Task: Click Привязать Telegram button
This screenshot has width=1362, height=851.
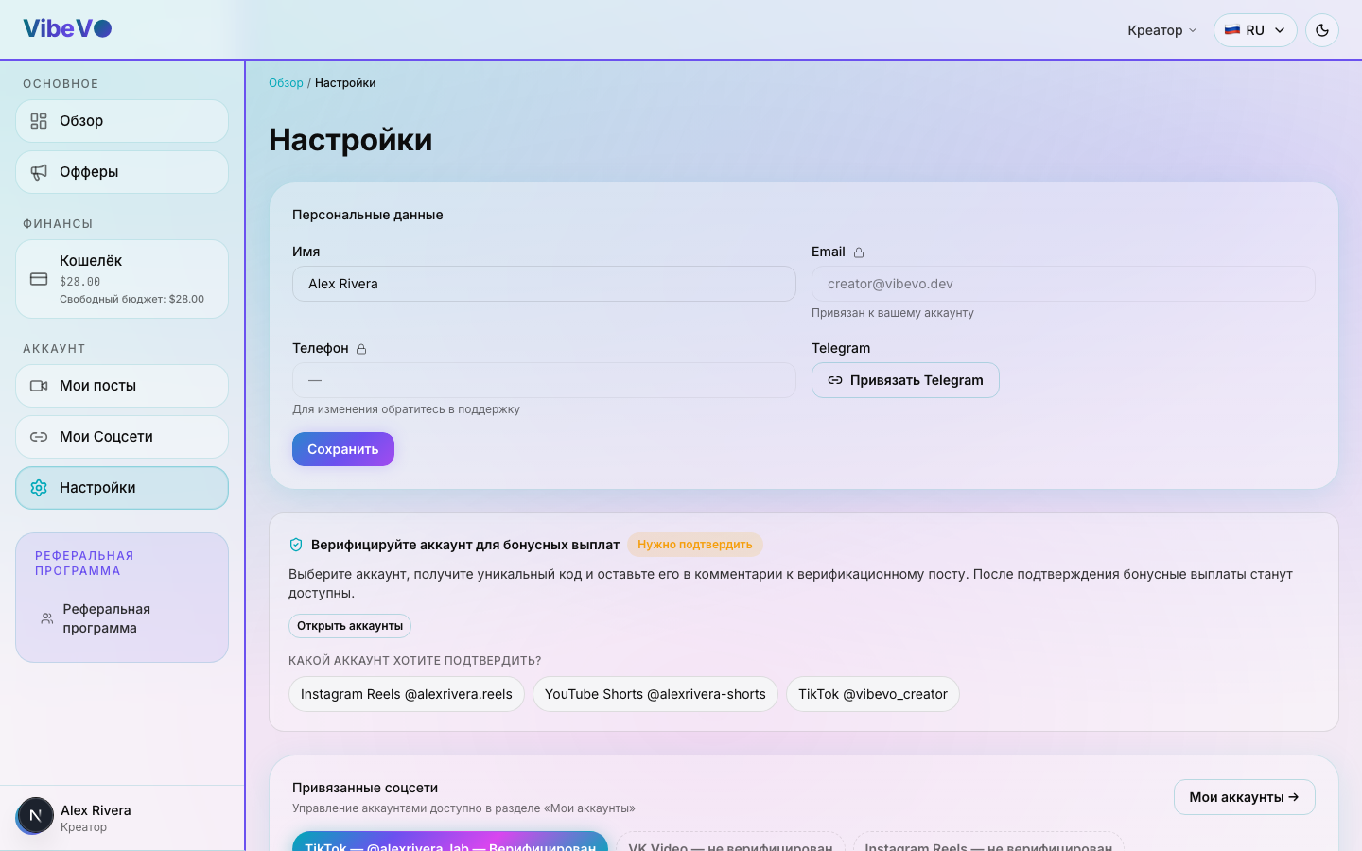Action: point(905,380)
